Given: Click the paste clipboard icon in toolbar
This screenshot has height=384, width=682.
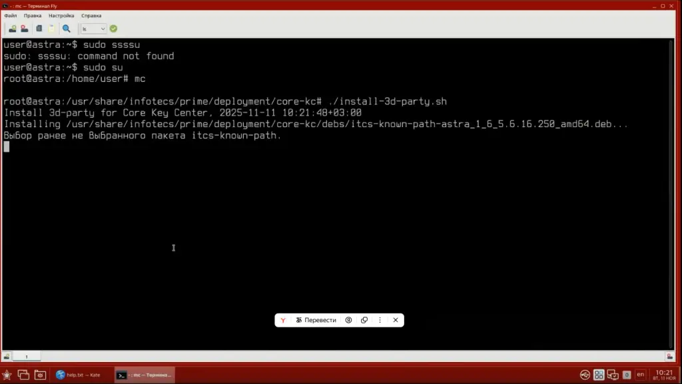Looking at the screenshot, I should (x=51, y=29).
